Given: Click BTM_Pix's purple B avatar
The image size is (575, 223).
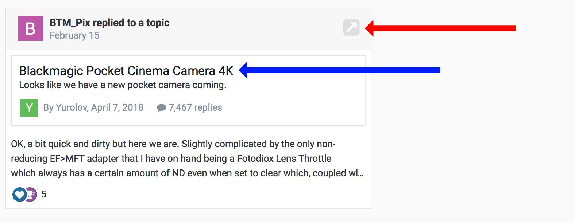Looking at the screenshot, I should 30,28.
